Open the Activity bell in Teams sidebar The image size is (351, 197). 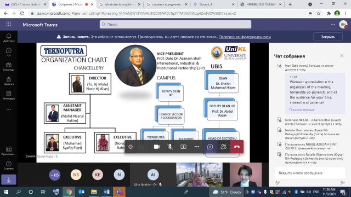click(9, 38)
